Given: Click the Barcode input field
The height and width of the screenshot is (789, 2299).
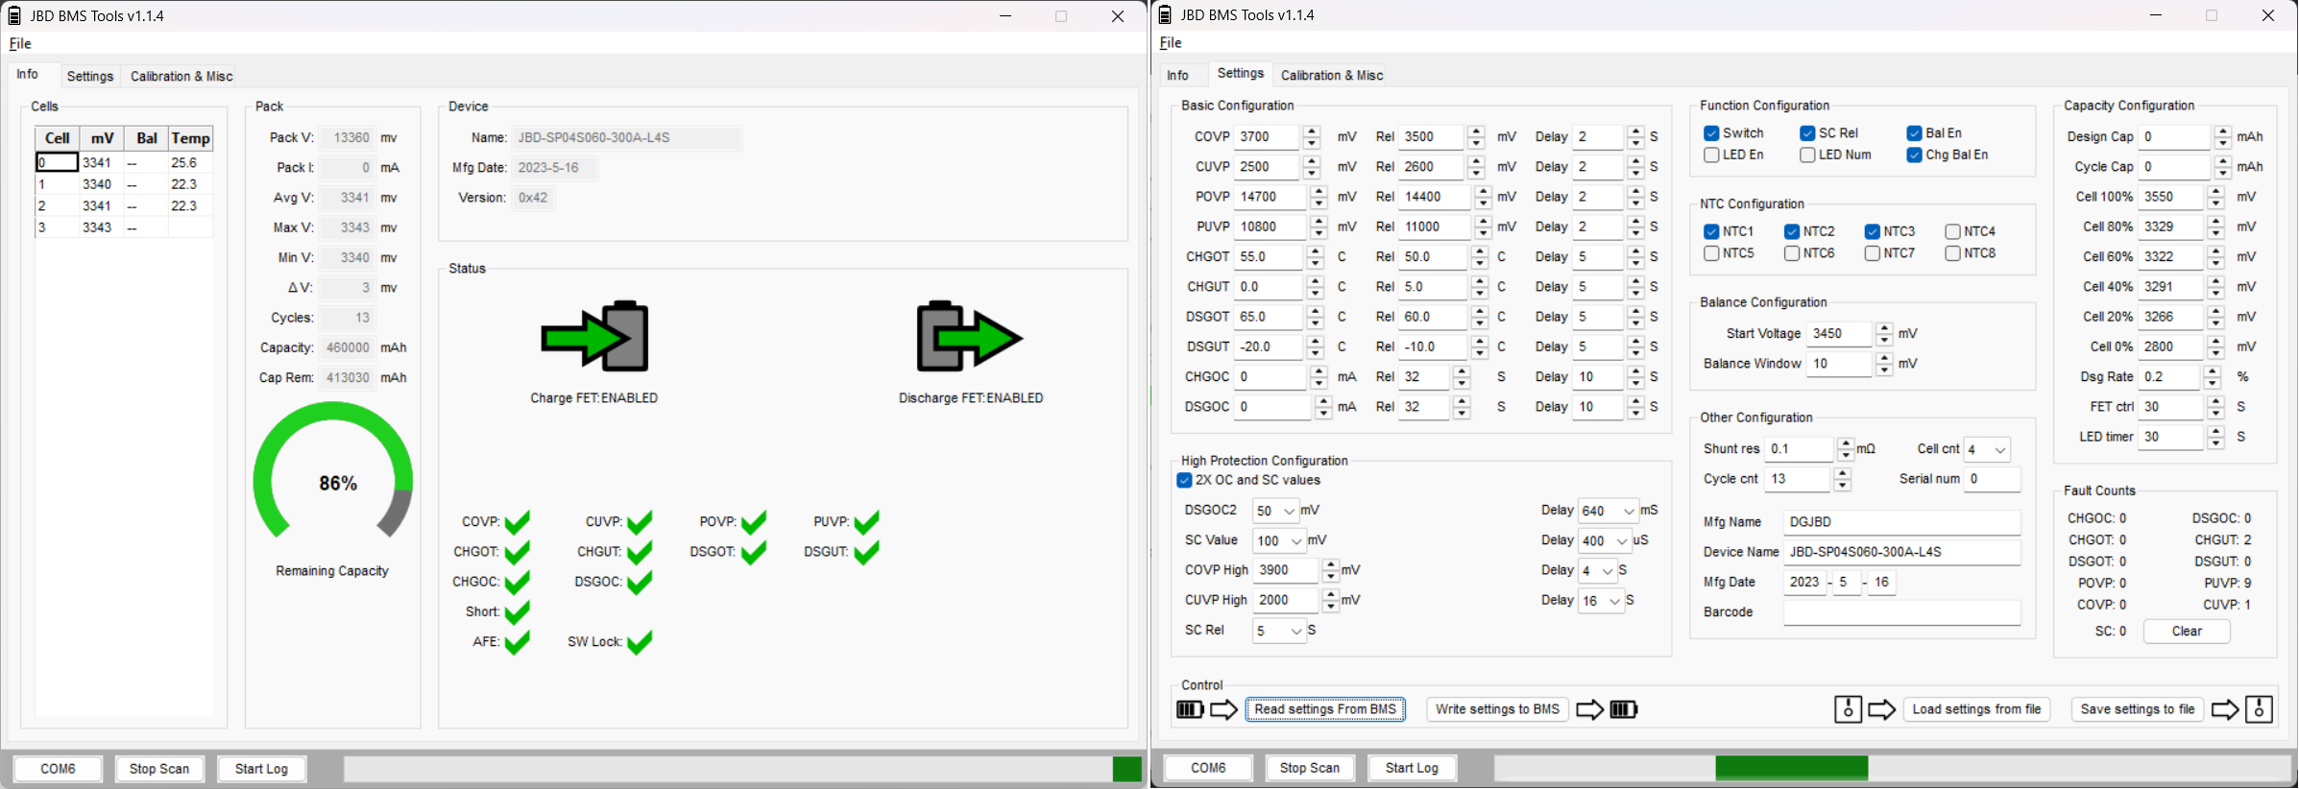Looking at the screenshot, I should click(1901, 612).
